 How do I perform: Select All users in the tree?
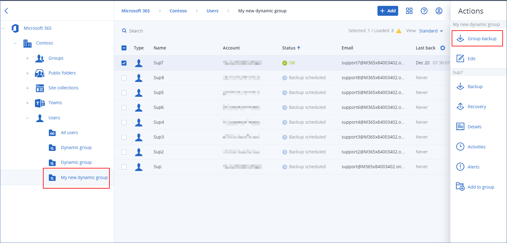(69, 133)
